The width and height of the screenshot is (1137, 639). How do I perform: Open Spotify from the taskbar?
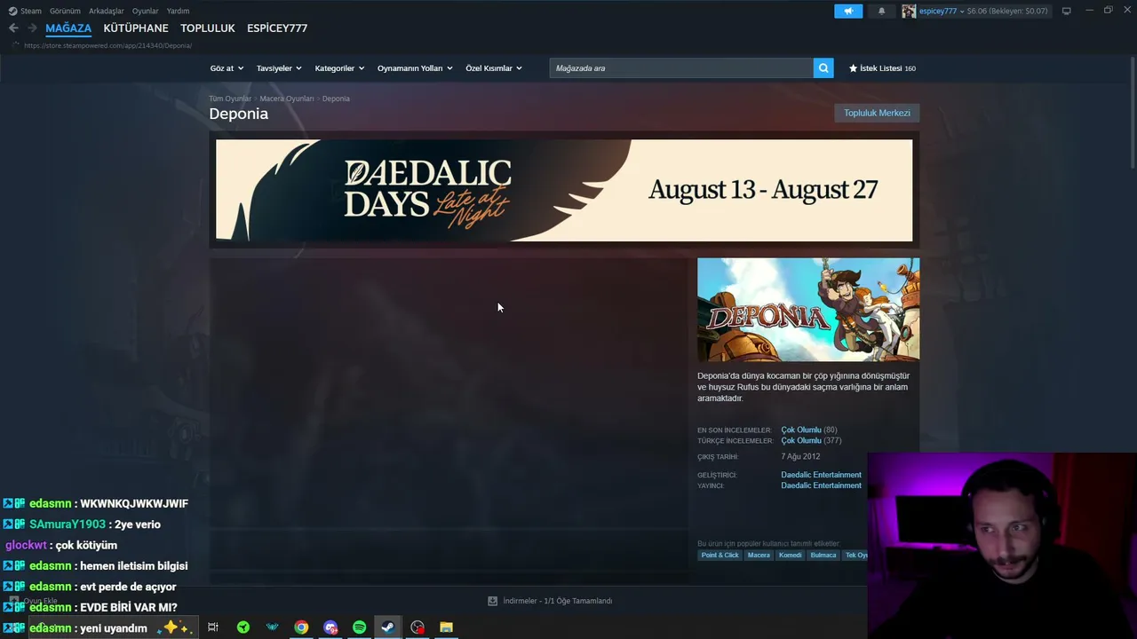(x=359, y=627)
